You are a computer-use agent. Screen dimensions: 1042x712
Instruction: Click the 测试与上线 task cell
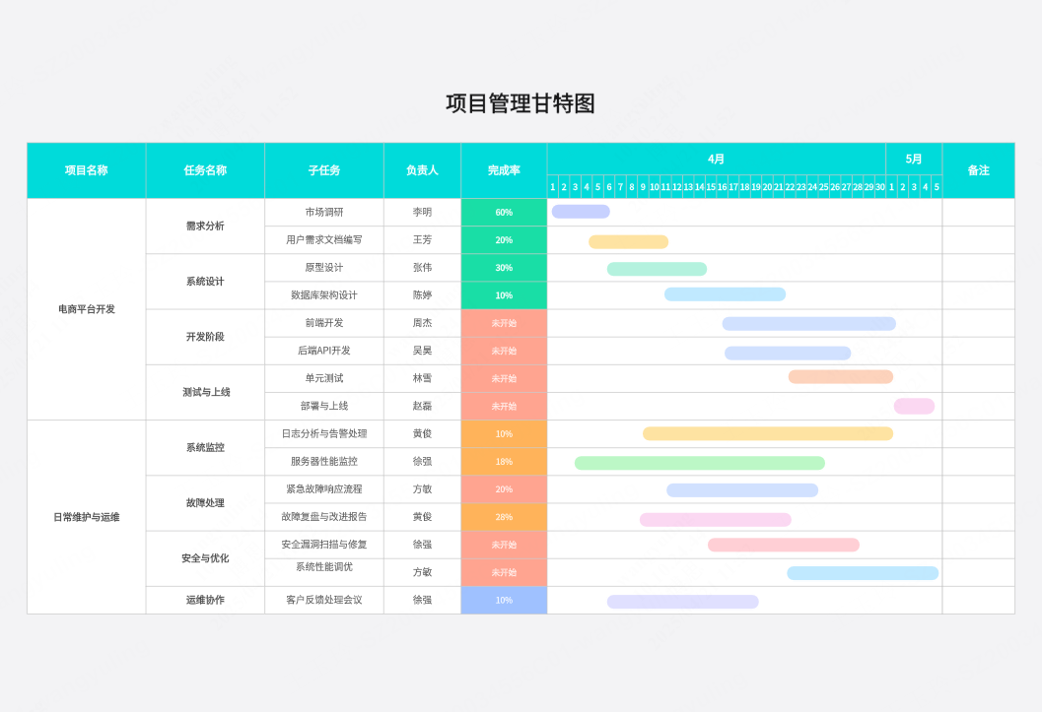pos(205,392)
